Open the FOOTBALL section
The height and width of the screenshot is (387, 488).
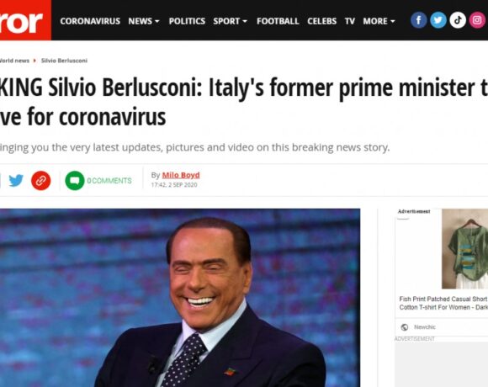[x=278, y=21]
